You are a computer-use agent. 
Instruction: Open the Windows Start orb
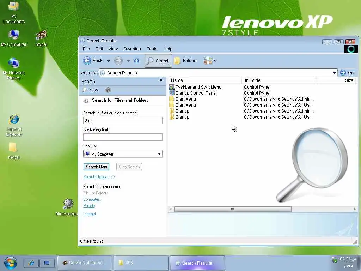point(10,263)
